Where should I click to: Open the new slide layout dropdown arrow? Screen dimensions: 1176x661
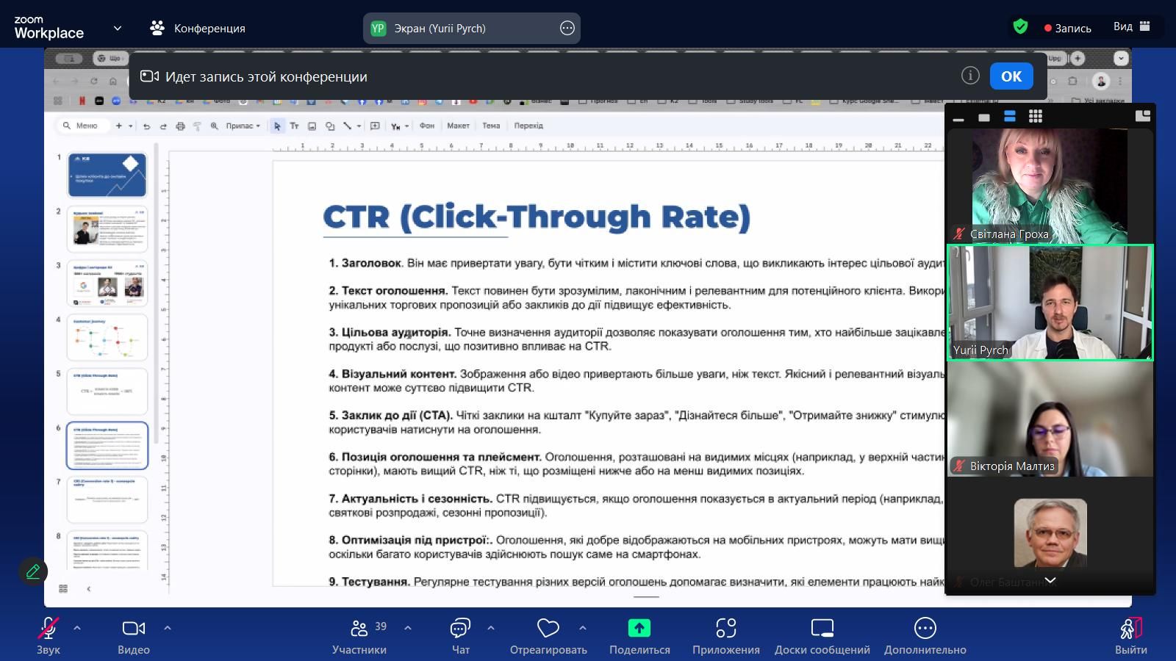point(131,126)
